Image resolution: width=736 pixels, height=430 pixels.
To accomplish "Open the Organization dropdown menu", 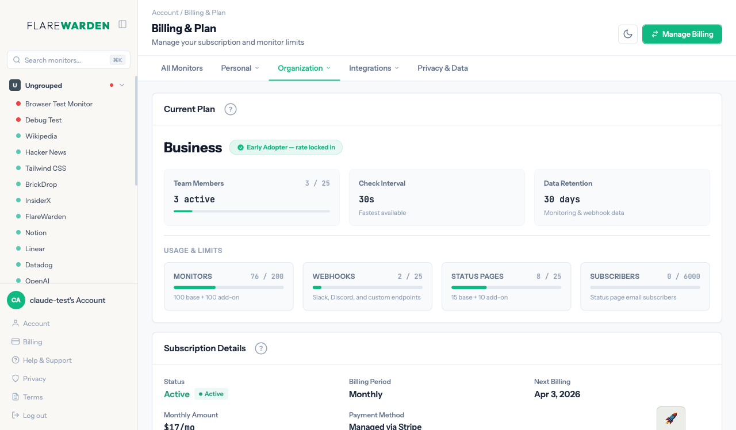I will click(x=304, y=68).
